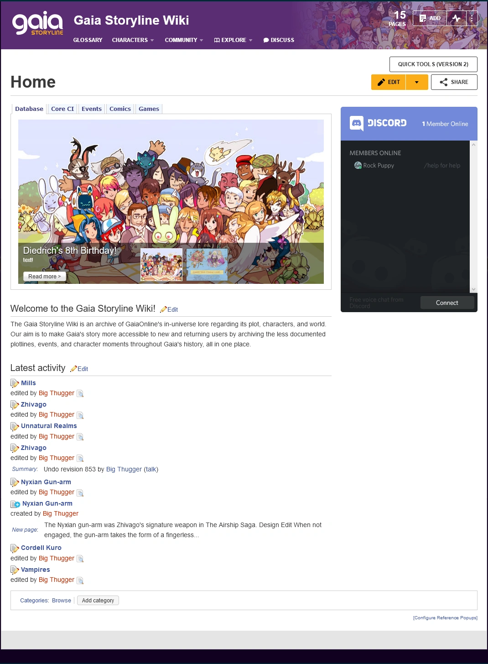Click the Read more button on the birthday slide
Image resolution: width=488 pixels, height=664 pixels.
click(44, 276)
